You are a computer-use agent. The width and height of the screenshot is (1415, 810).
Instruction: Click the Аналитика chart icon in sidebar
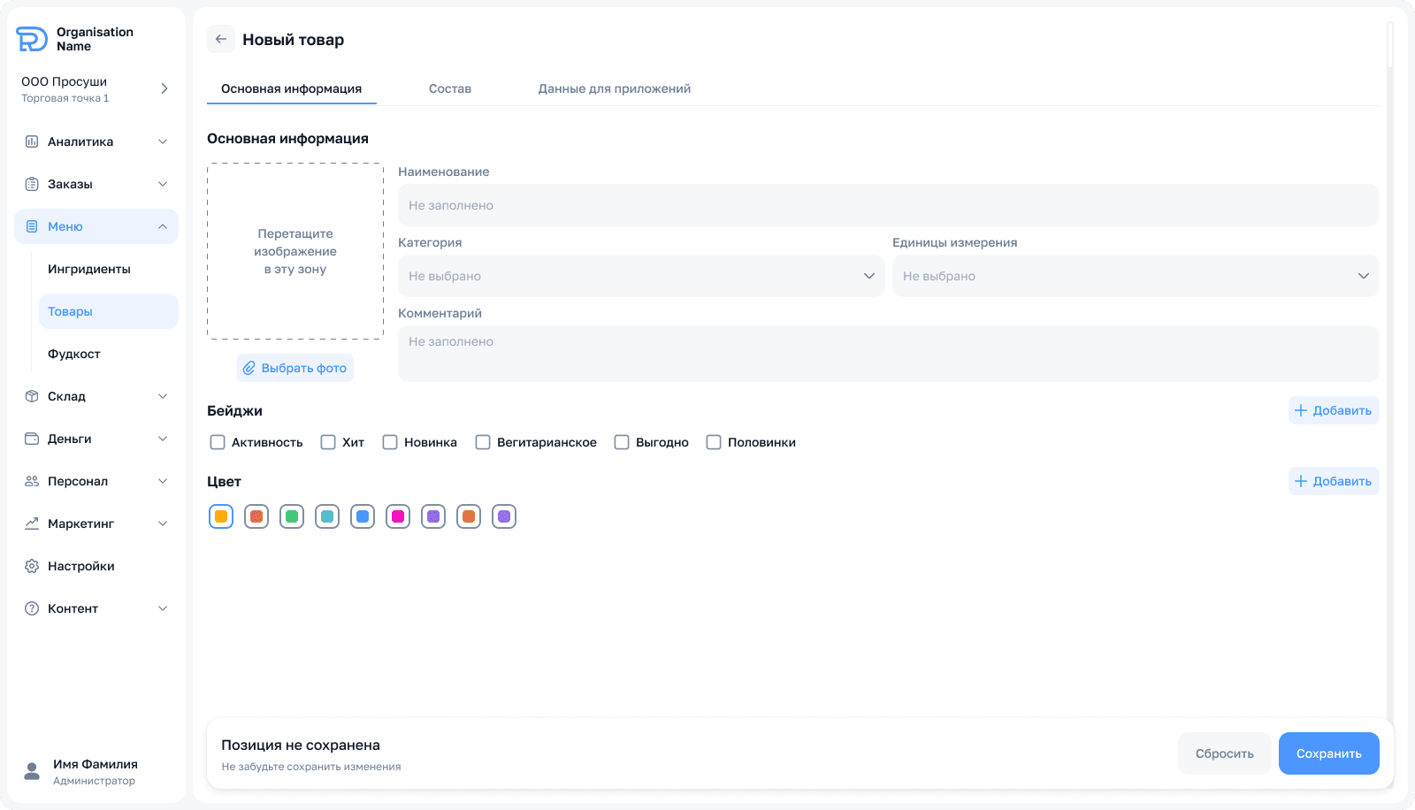32,141
